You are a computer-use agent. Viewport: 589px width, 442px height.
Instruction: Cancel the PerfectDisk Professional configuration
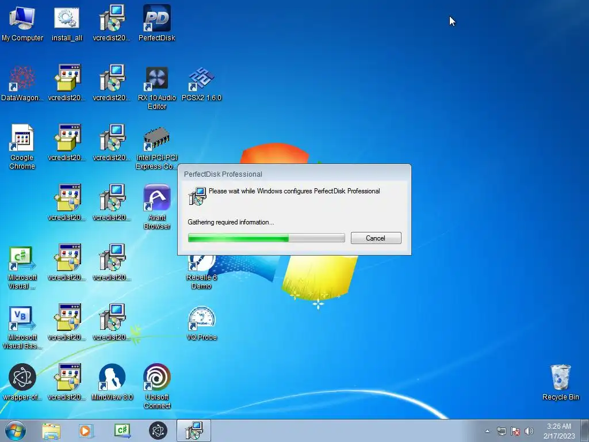(376, 238)
